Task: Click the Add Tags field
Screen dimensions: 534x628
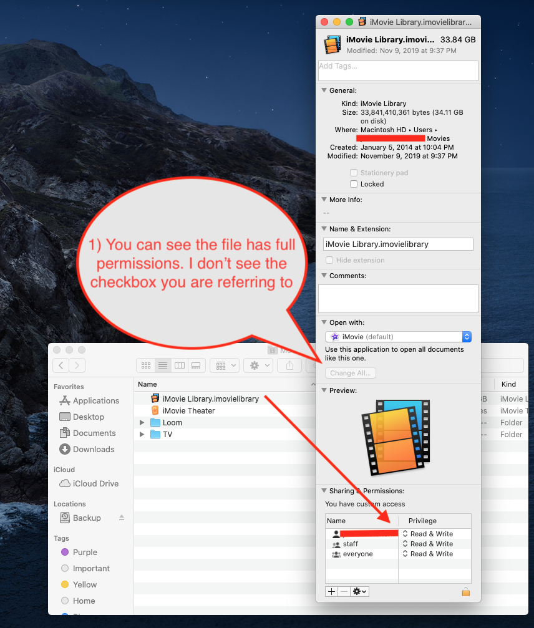Action: [398, 70]
